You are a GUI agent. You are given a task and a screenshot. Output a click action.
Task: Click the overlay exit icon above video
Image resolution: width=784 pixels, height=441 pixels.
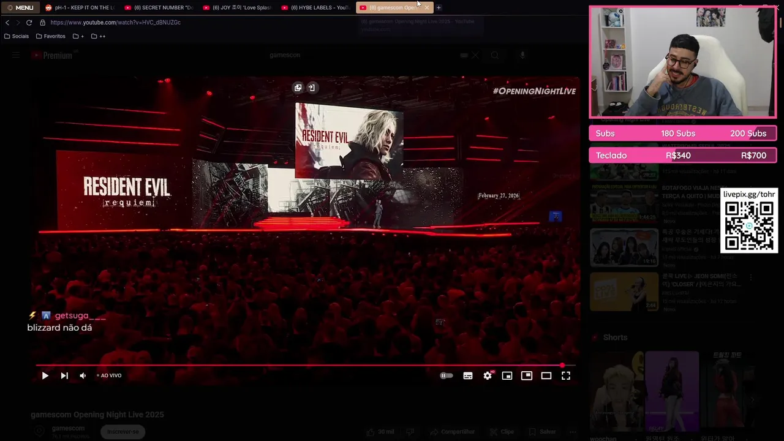tap(311, 88)
